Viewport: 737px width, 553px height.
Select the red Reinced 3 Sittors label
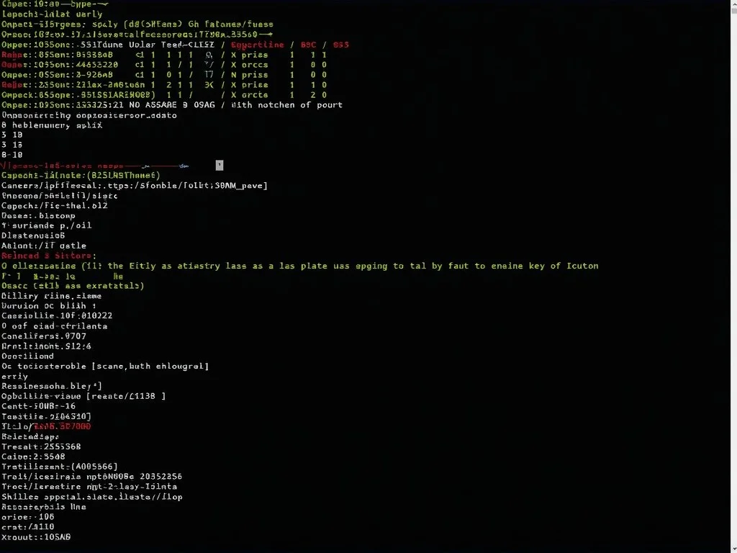[45, 255]
